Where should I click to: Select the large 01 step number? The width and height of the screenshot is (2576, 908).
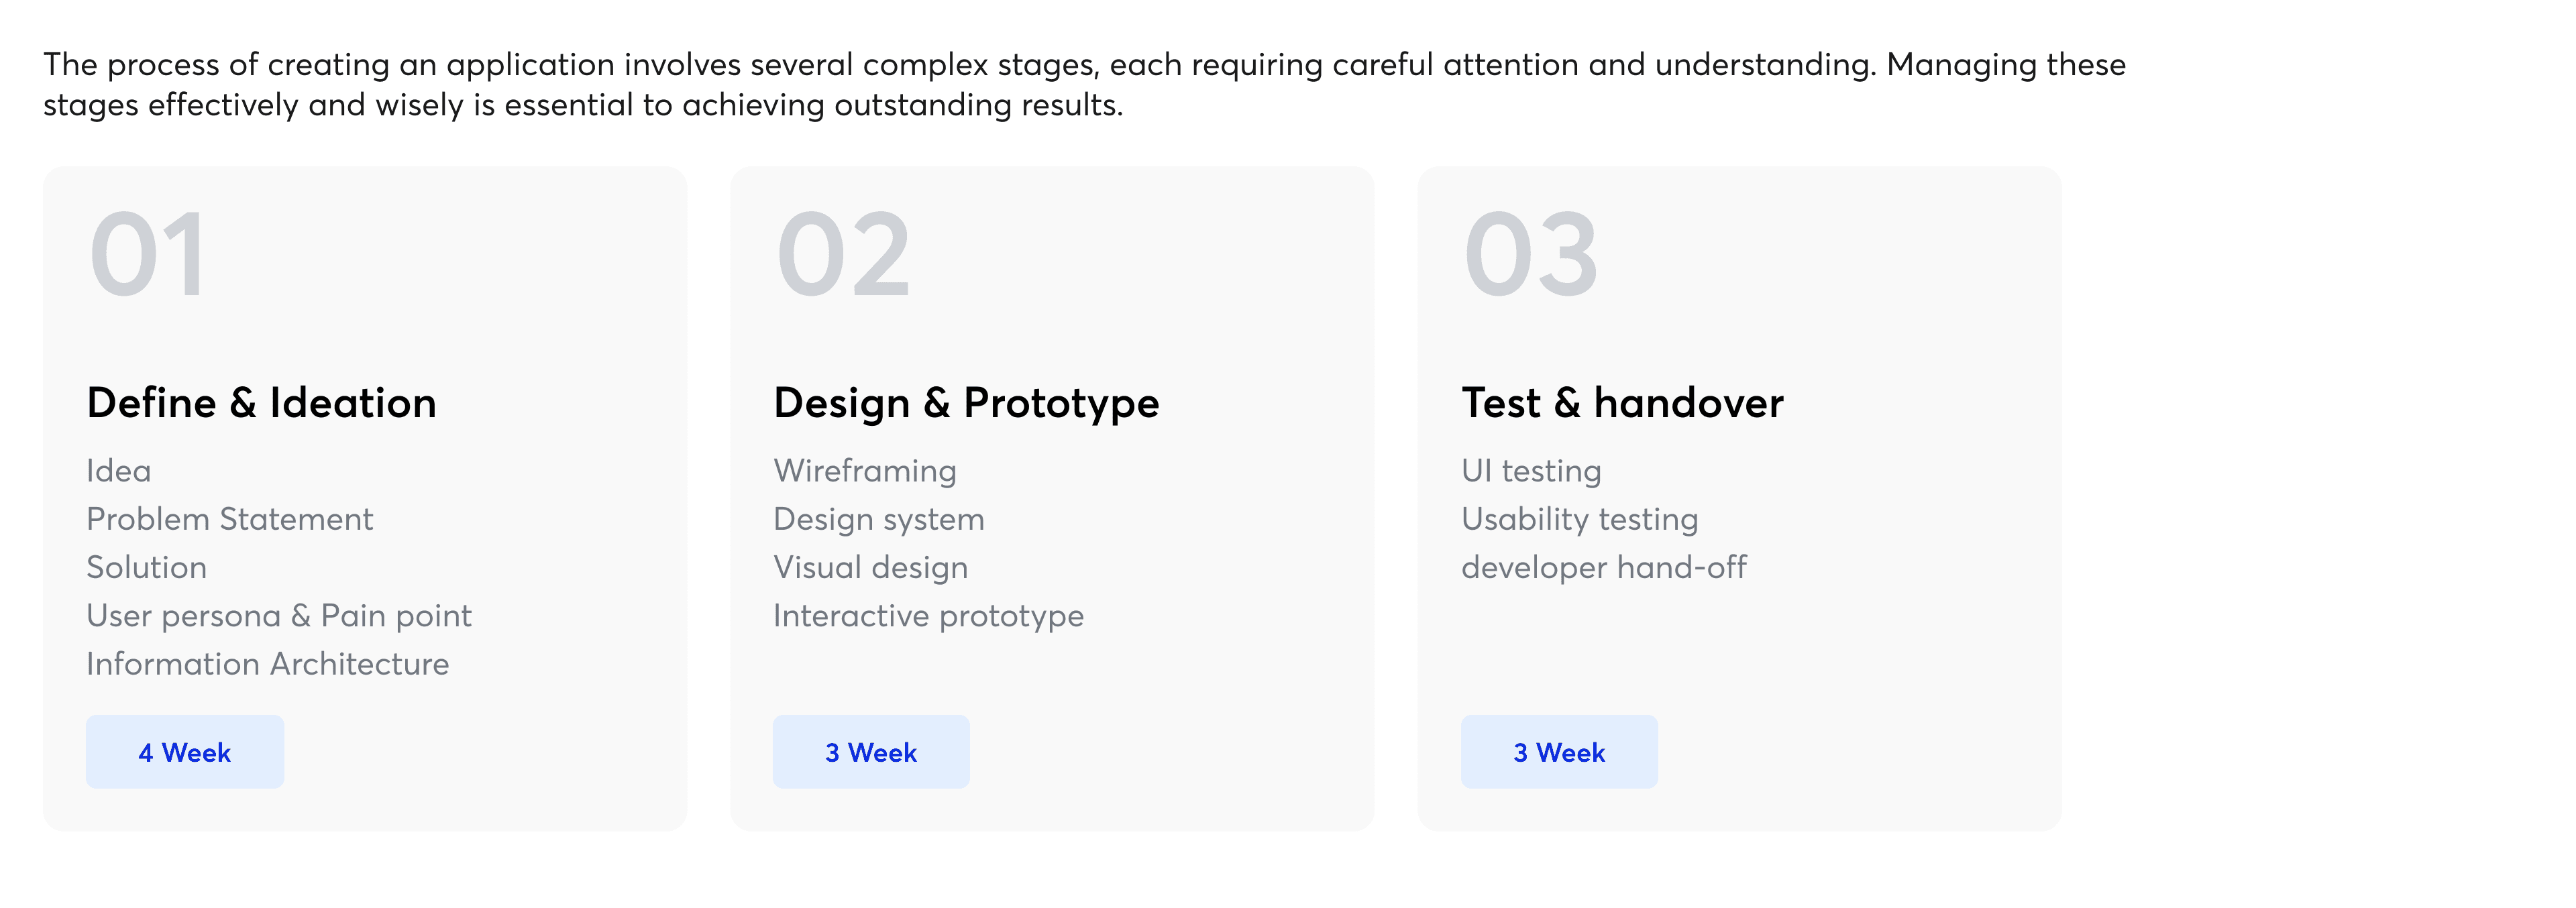click(148, 255)
